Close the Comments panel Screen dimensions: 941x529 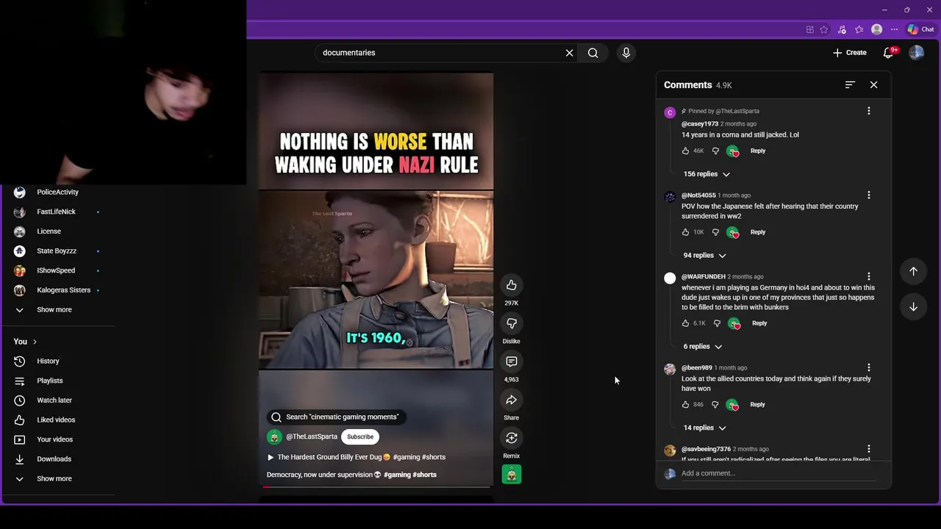click(873, 85)
